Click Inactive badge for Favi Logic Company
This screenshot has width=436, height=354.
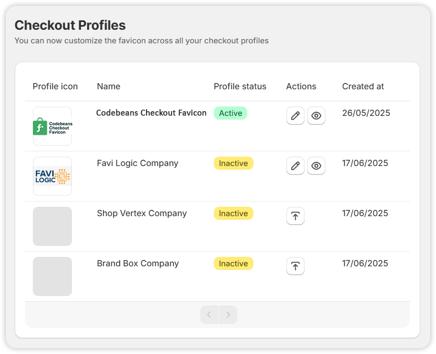[x=233, y=163]
